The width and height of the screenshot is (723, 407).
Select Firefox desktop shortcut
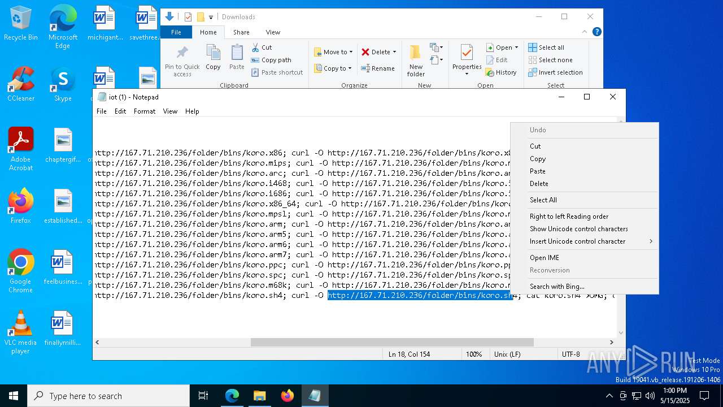[21, 206]
